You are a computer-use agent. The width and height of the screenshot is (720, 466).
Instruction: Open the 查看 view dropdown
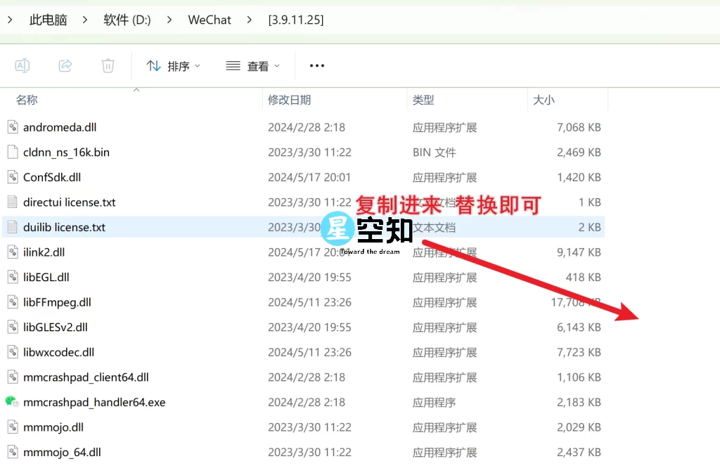pos(252,65)
